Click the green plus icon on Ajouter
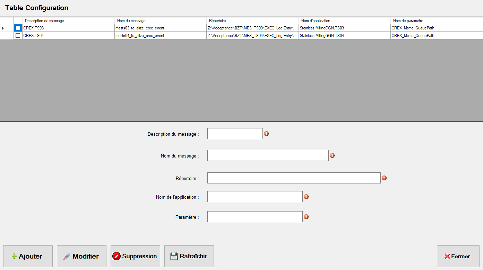 coord(14,256)
